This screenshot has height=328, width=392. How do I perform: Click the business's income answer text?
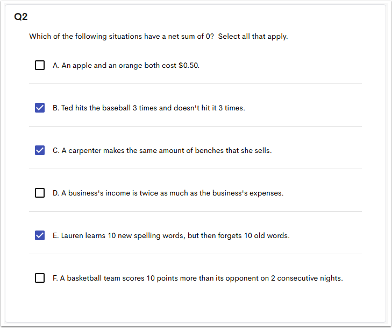pos(168,193)
